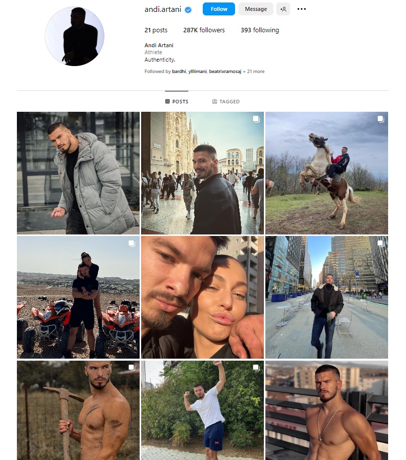Click carousel icon on the Milan cathedral post
Screen dimensions: 406x460
[256, 119]
